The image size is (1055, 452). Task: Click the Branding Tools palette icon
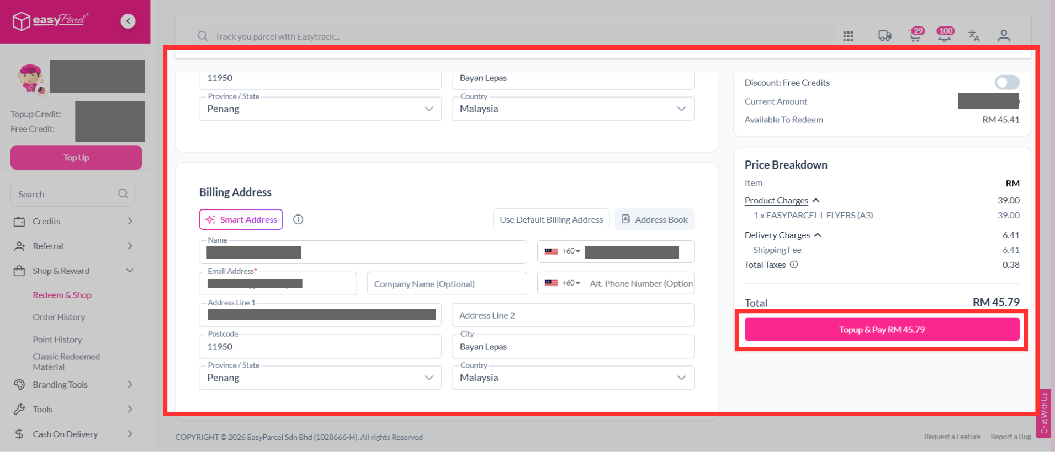click(x=19, y=385)
